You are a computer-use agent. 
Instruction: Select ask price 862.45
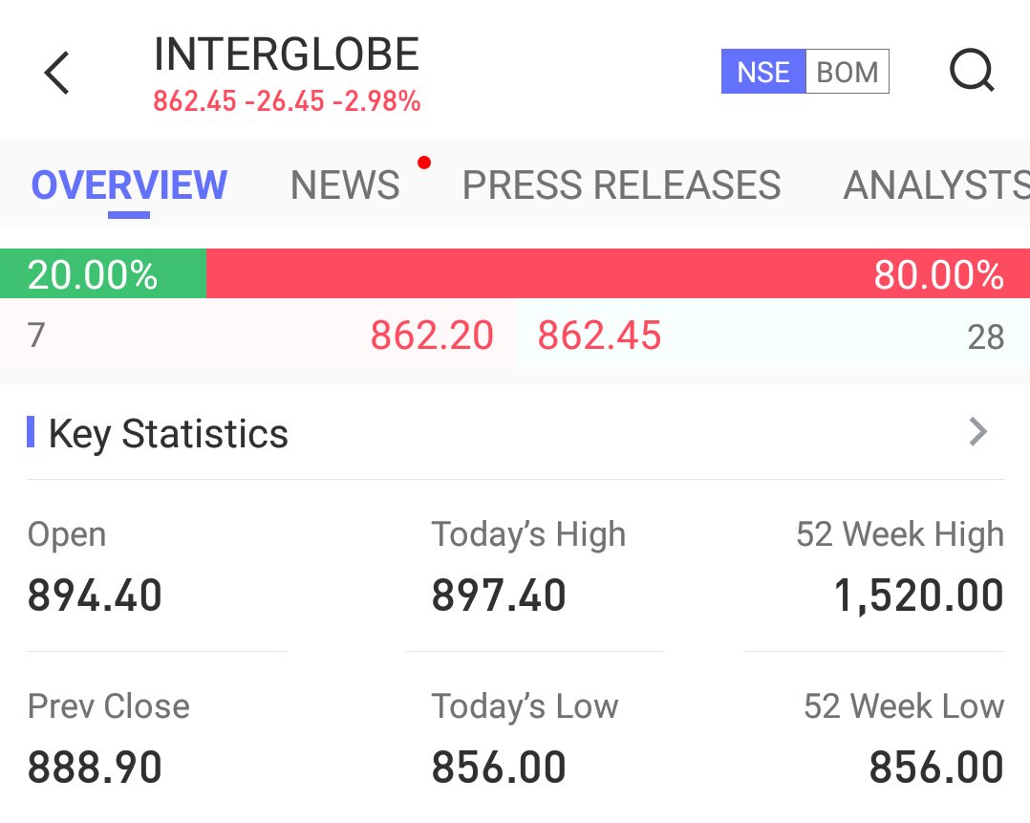[599, 336]
